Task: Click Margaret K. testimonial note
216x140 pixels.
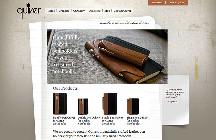Action: pyautogui.click(x=175, y=95)
